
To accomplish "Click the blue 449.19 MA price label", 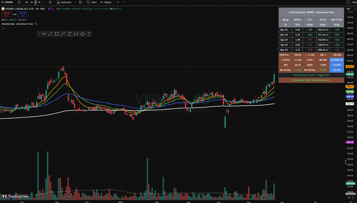I will tap(350, 97).
